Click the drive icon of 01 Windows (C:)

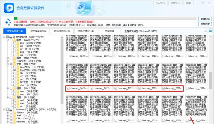(x=11, y=109)
